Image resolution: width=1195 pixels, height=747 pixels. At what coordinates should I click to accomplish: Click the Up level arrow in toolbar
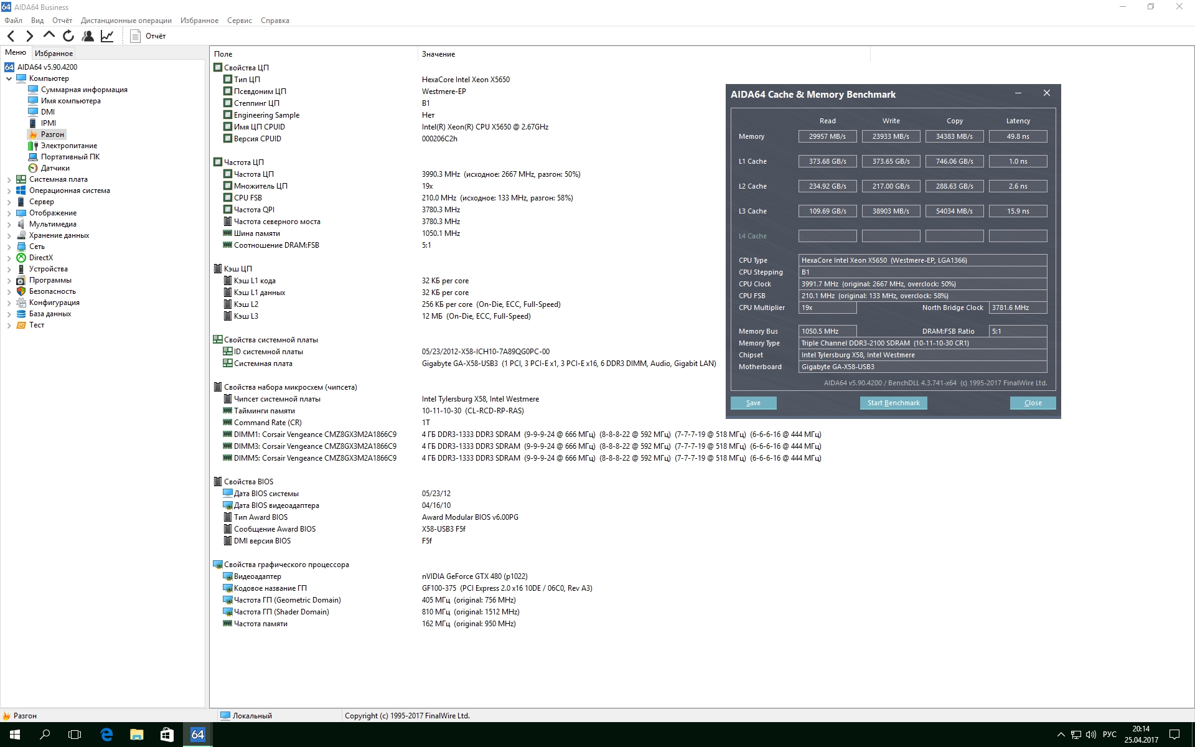pyautogui.click(x=49, y=35)
